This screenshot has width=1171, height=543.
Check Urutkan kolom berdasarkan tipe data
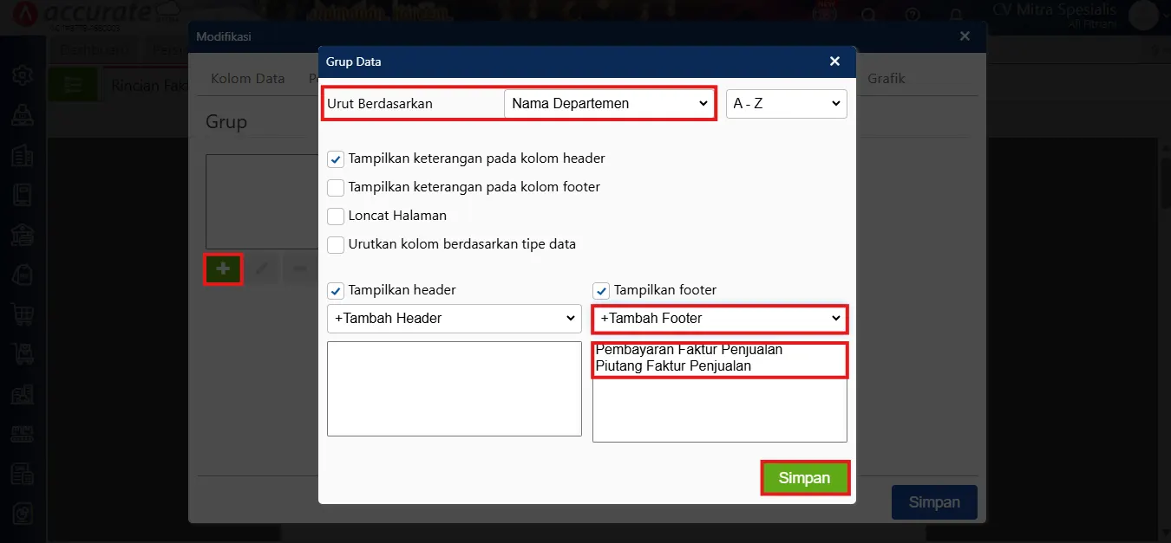pos(336,244)
